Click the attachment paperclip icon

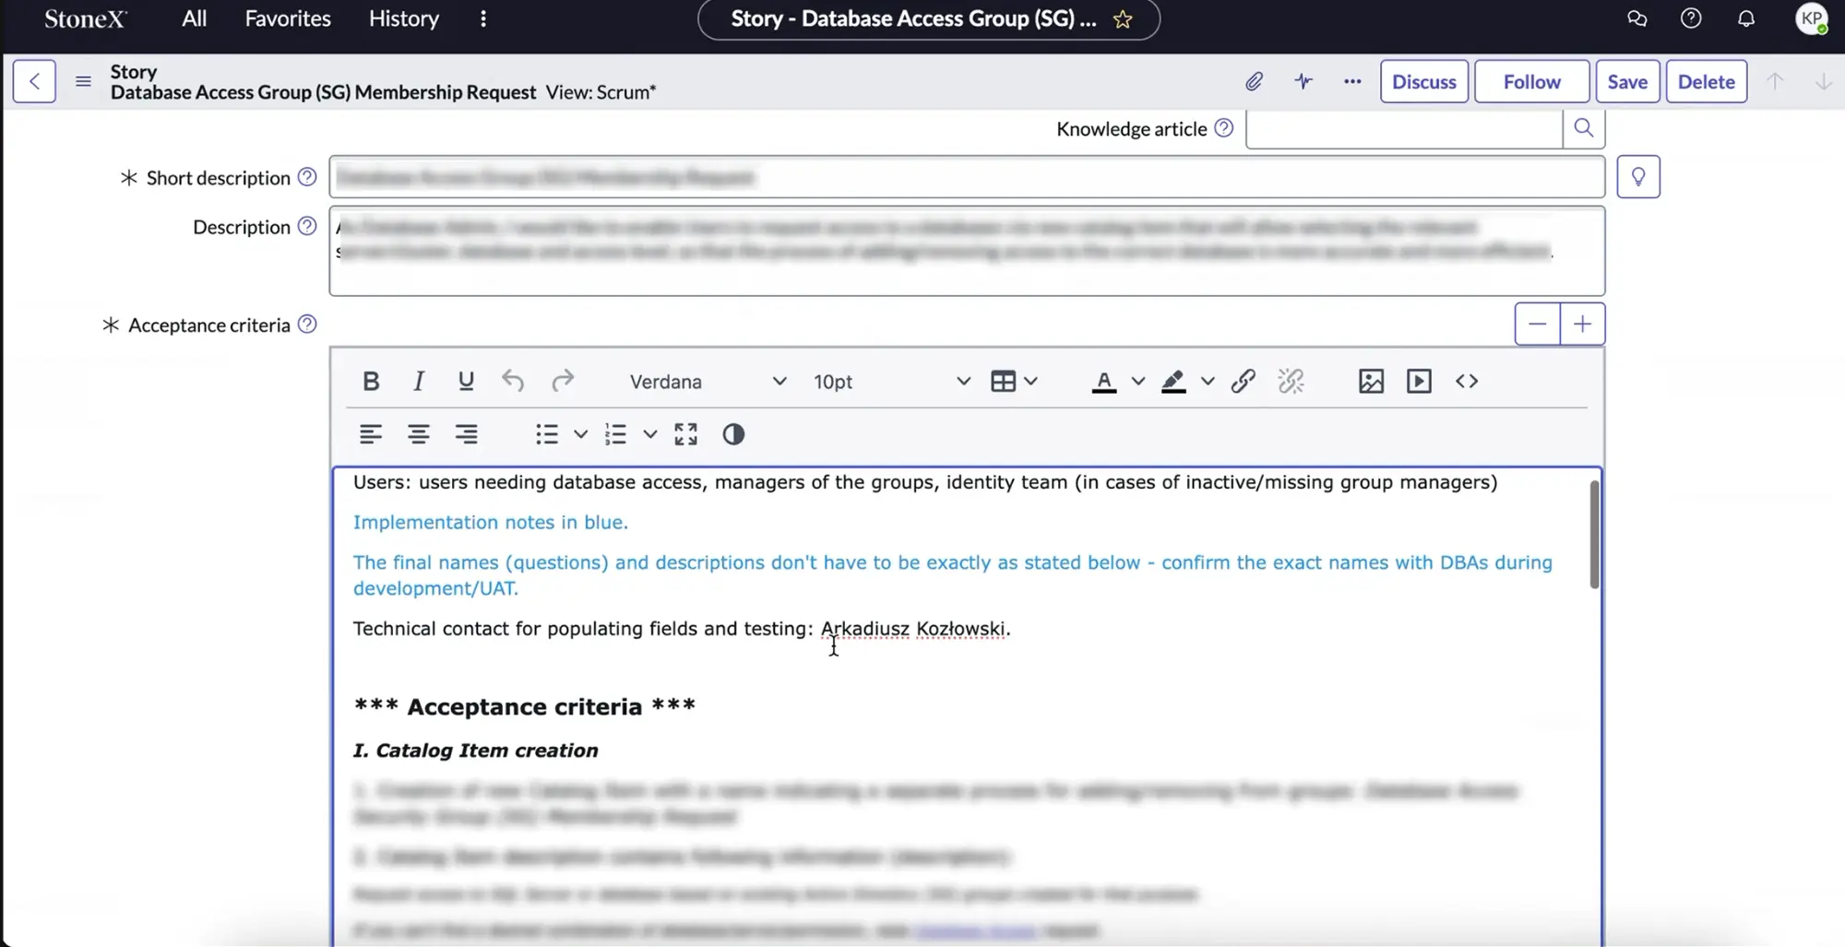tap(1254, 82)
